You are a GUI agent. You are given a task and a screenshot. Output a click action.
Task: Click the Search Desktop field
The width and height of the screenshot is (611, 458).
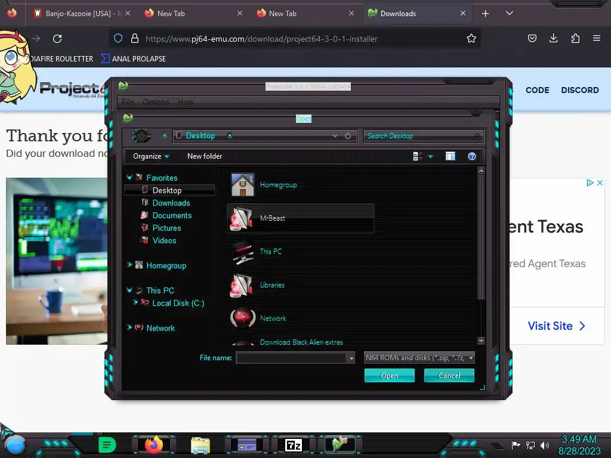423,136
